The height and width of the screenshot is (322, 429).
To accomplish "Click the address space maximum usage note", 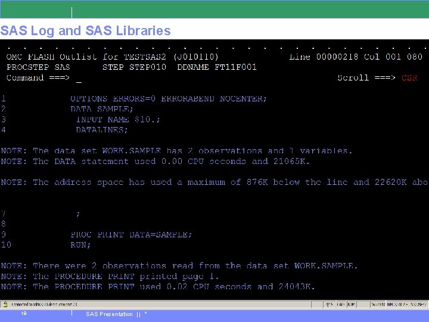I will [x=214, y=182].
